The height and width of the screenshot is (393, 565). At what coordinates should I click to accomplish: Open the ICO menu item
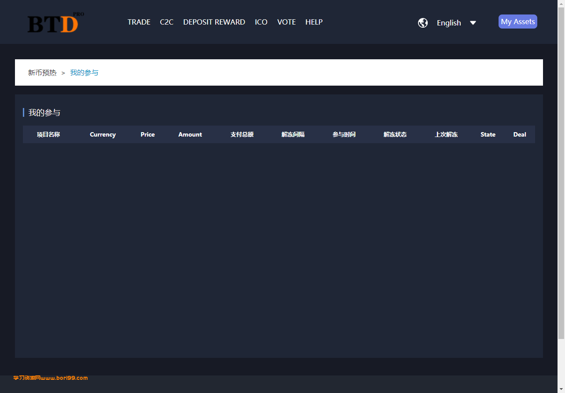(x=261, y=22)
